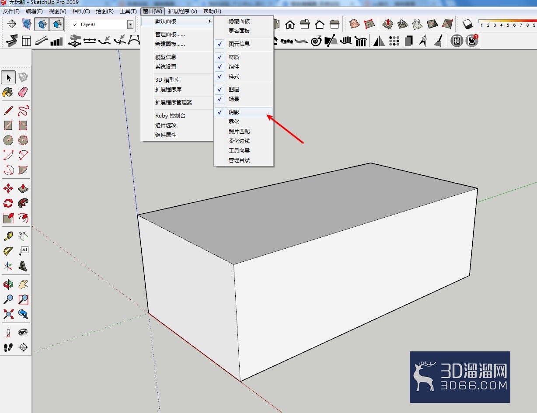This screenshot has height=413, width=537.
Task: Choose the Freehand drawing tool
Action: 23,111
